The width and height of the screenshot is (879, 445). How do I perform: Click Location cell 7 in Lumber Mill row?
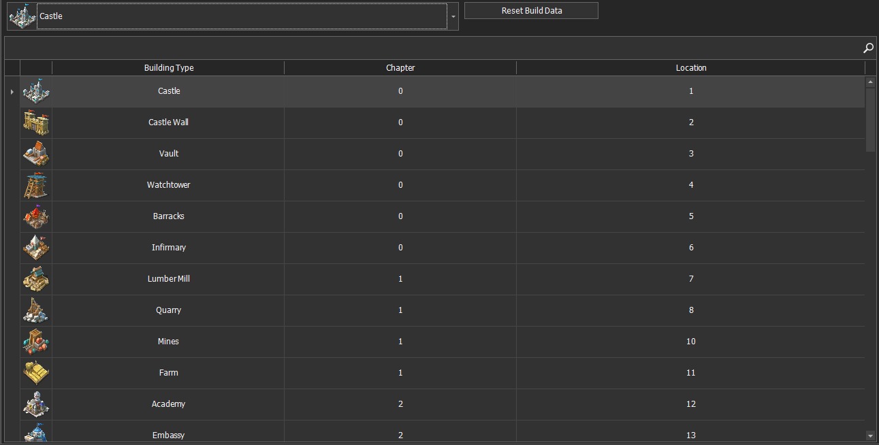click(691, 279)
